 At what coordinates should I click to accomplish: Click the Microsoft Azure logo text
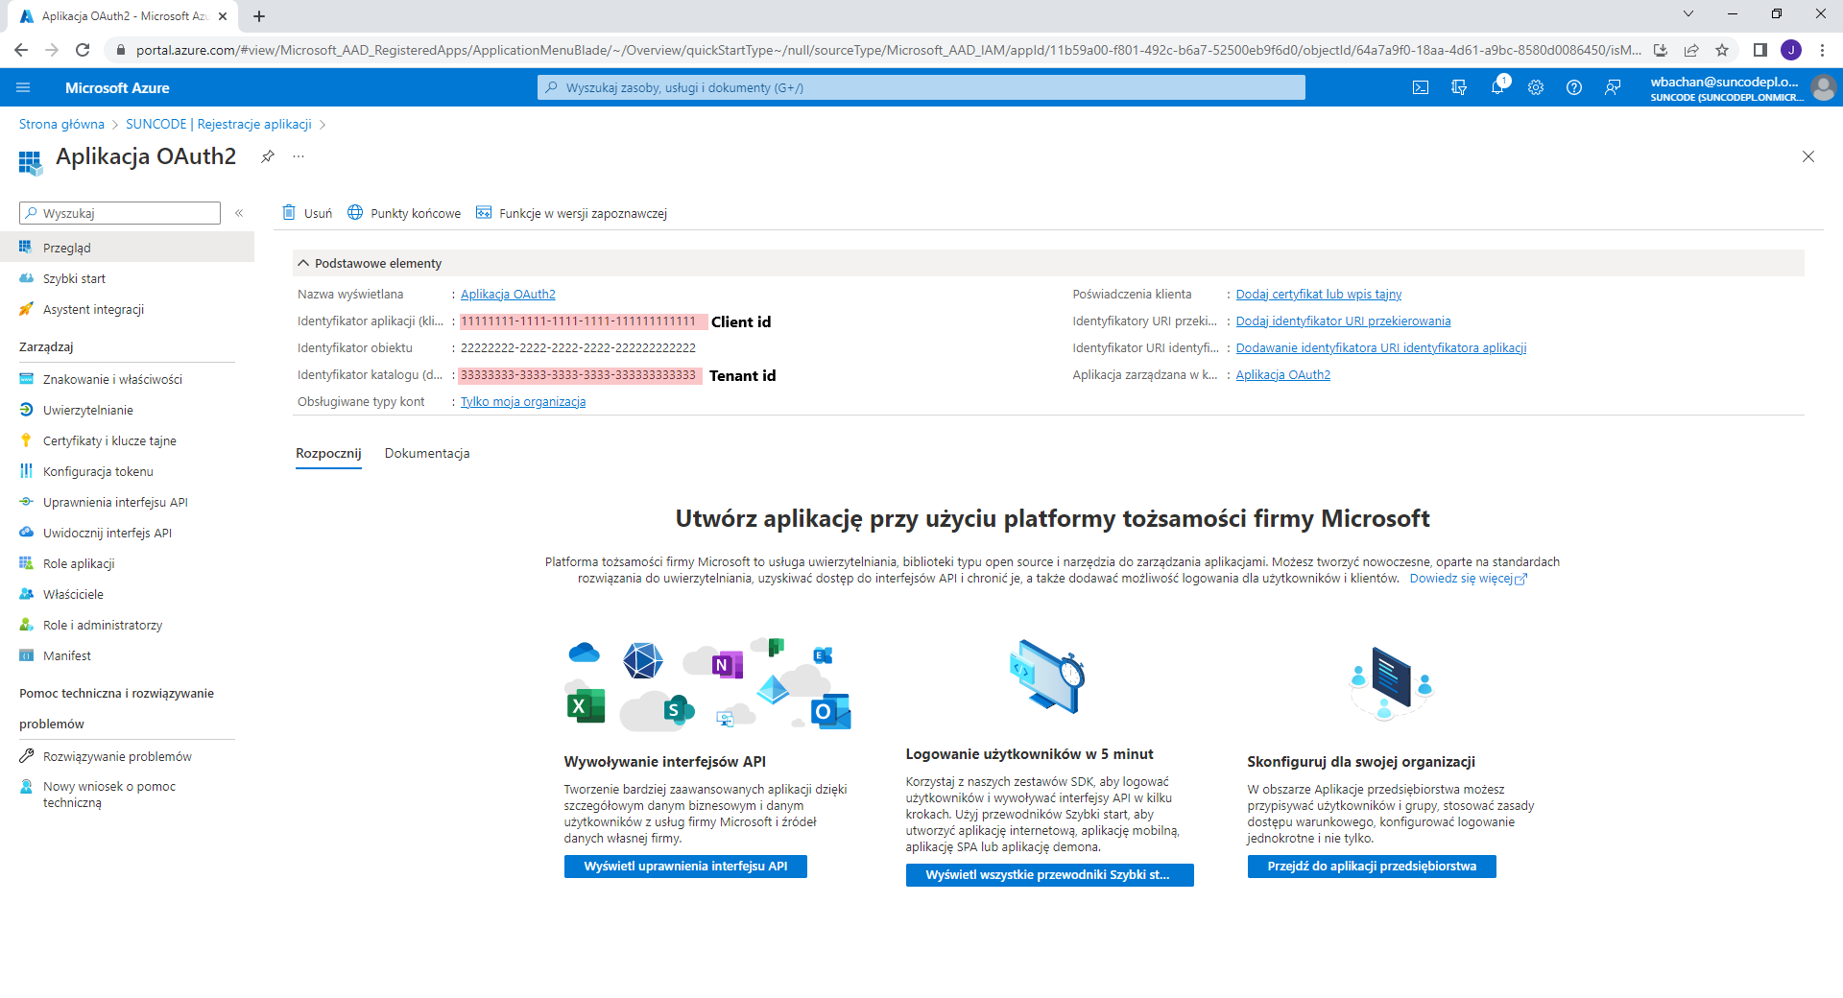click(x=117, y=87)
